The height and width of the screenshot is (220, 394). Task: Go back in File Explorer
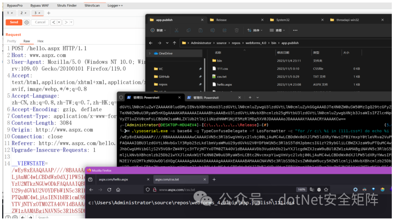pos(151,43)
